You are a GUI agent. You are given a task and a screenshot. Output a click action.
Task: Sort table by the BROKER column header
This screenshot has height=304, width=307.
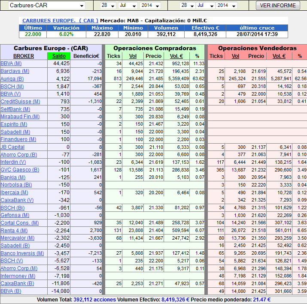[x=24, y=56]
